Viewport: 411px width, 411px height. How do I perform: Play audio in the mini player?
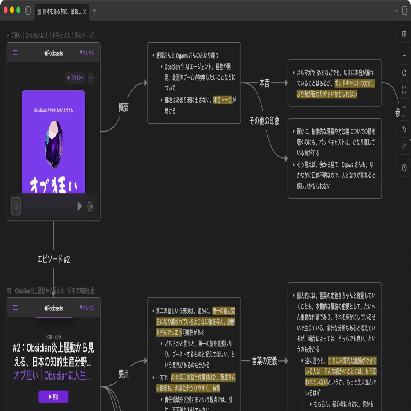[79, 206]
